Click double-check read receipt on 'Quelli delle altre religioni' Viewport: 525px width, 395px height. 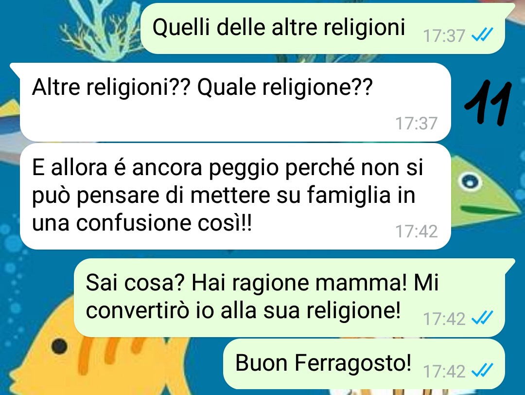click(482, 35)
